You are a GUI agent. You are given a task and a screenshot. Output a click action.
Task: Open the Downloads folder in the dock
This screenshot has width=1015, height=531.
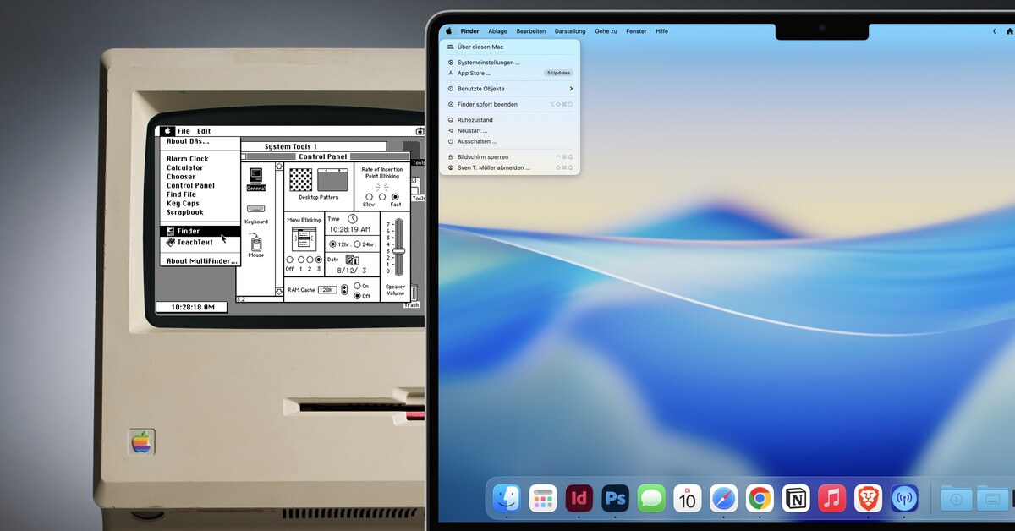tap(956, 498)
